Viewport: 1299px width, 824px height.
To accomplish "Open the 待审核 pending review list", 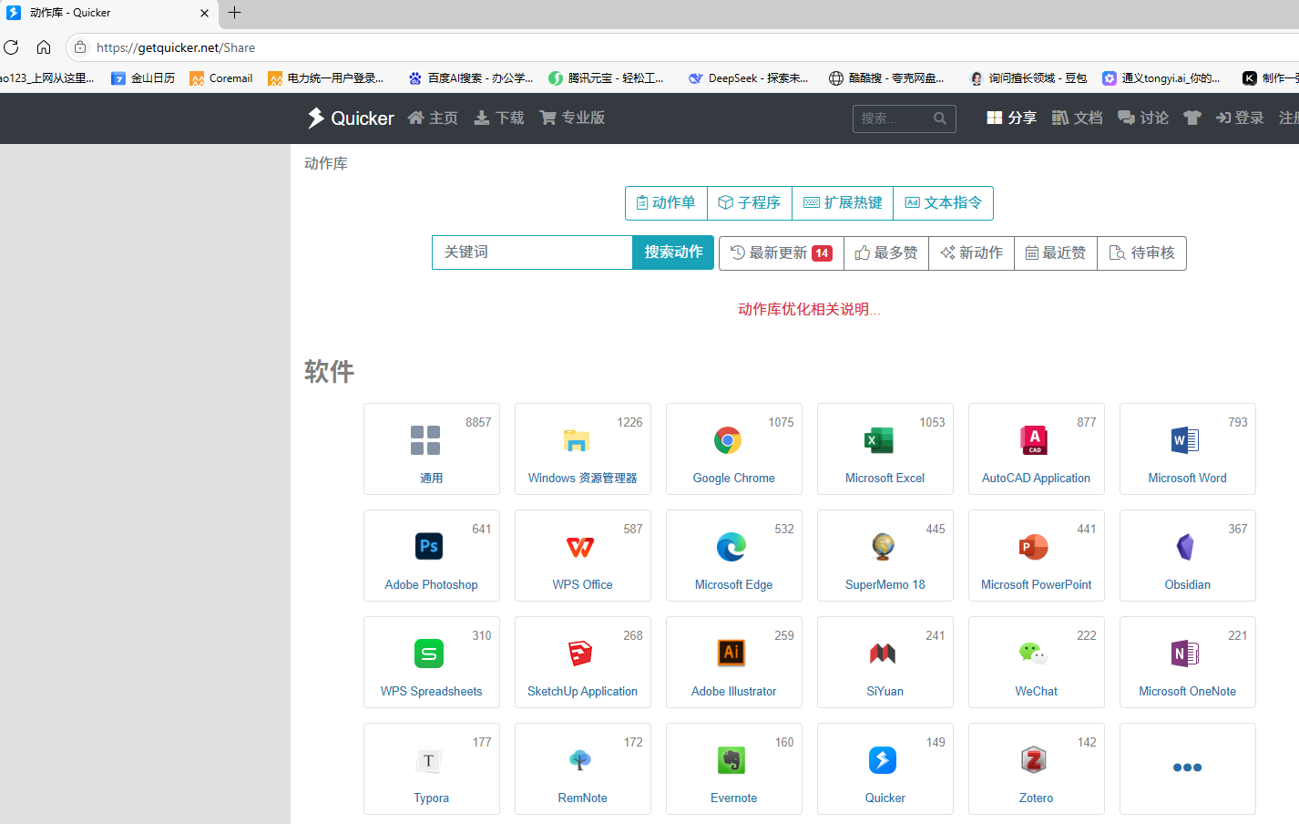I will (x=1142, y=252).
